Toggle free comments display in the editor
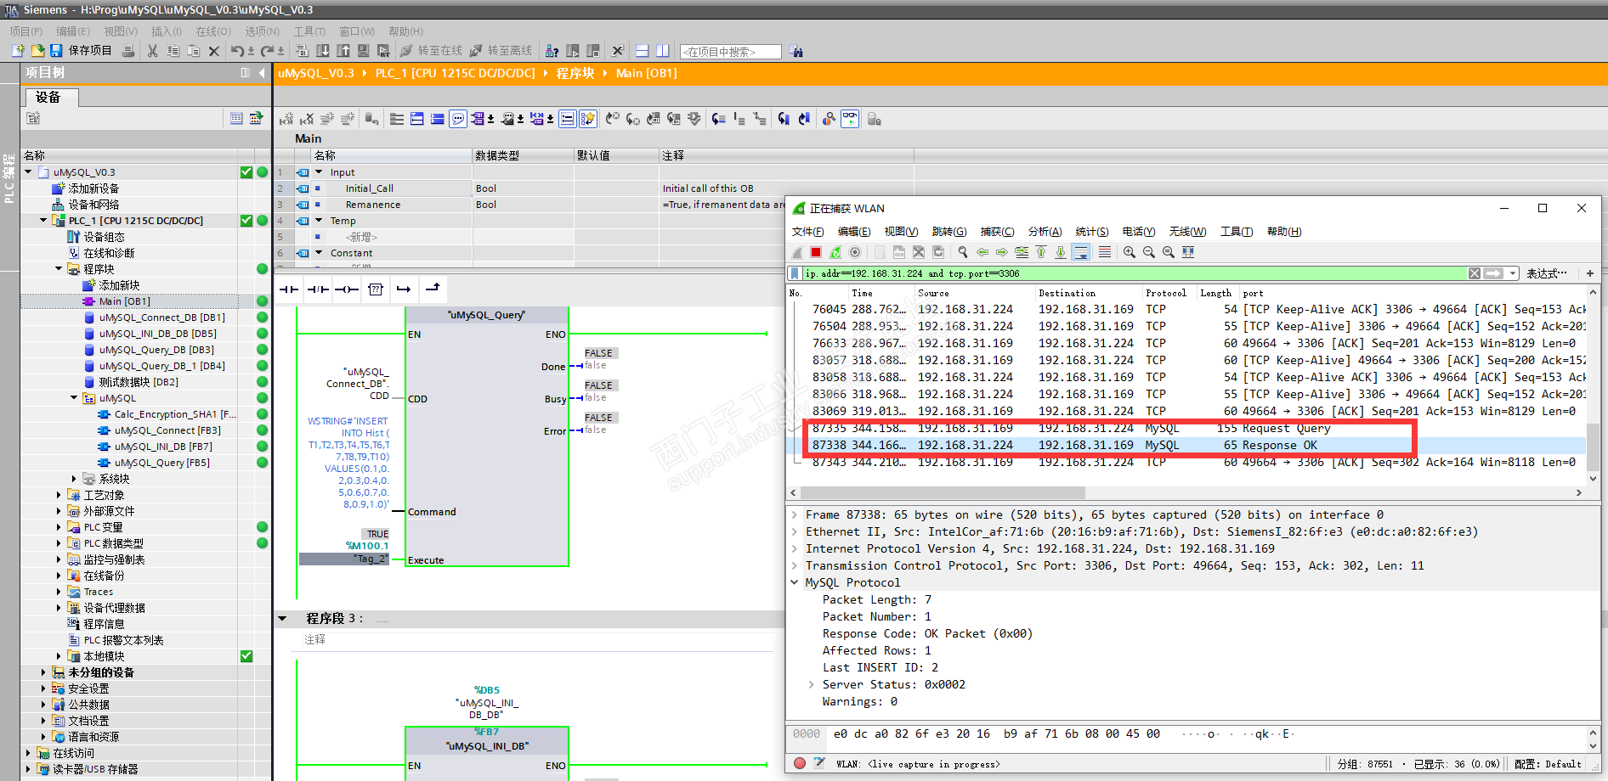 click(458, 119)
